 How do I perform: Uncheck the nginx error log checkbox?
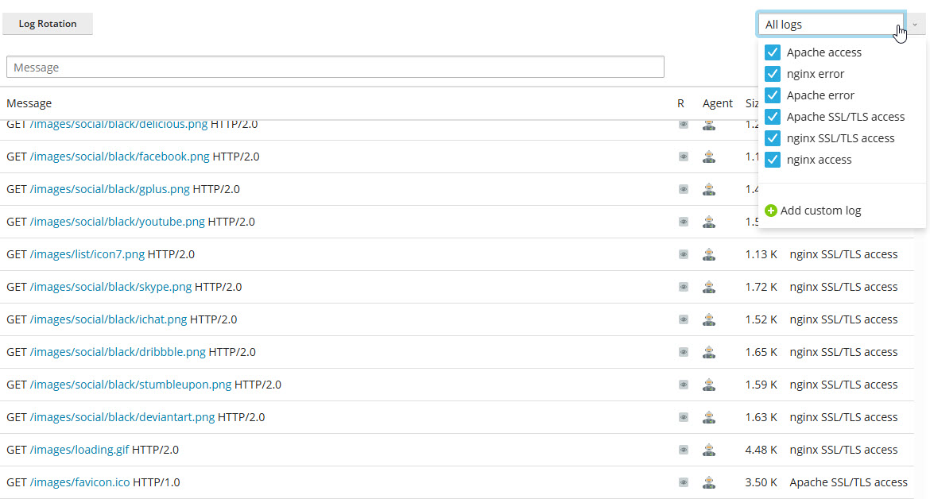point(773,74)
